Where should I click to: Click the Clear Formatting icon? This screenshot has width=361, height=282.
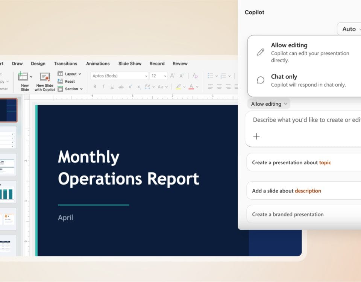tap(195, 76)
